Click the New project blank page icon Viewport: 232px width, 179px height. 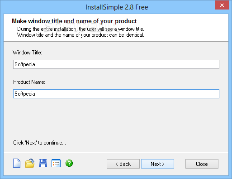point(17,163)
